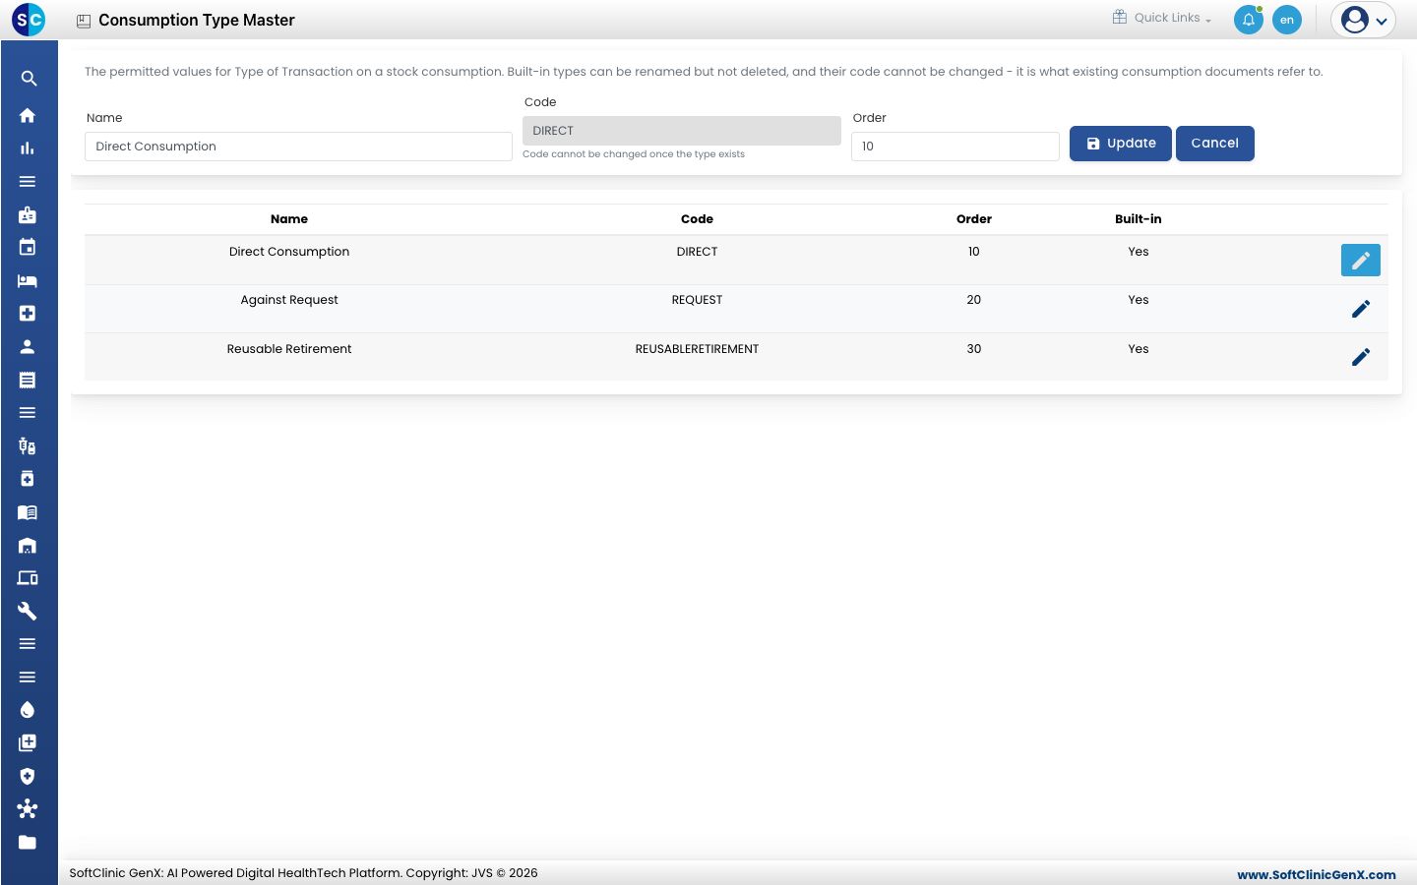Screen dimensions: 1417x885
Task: Open the hospital bed sidebar icon
Action: click(28, 280)
